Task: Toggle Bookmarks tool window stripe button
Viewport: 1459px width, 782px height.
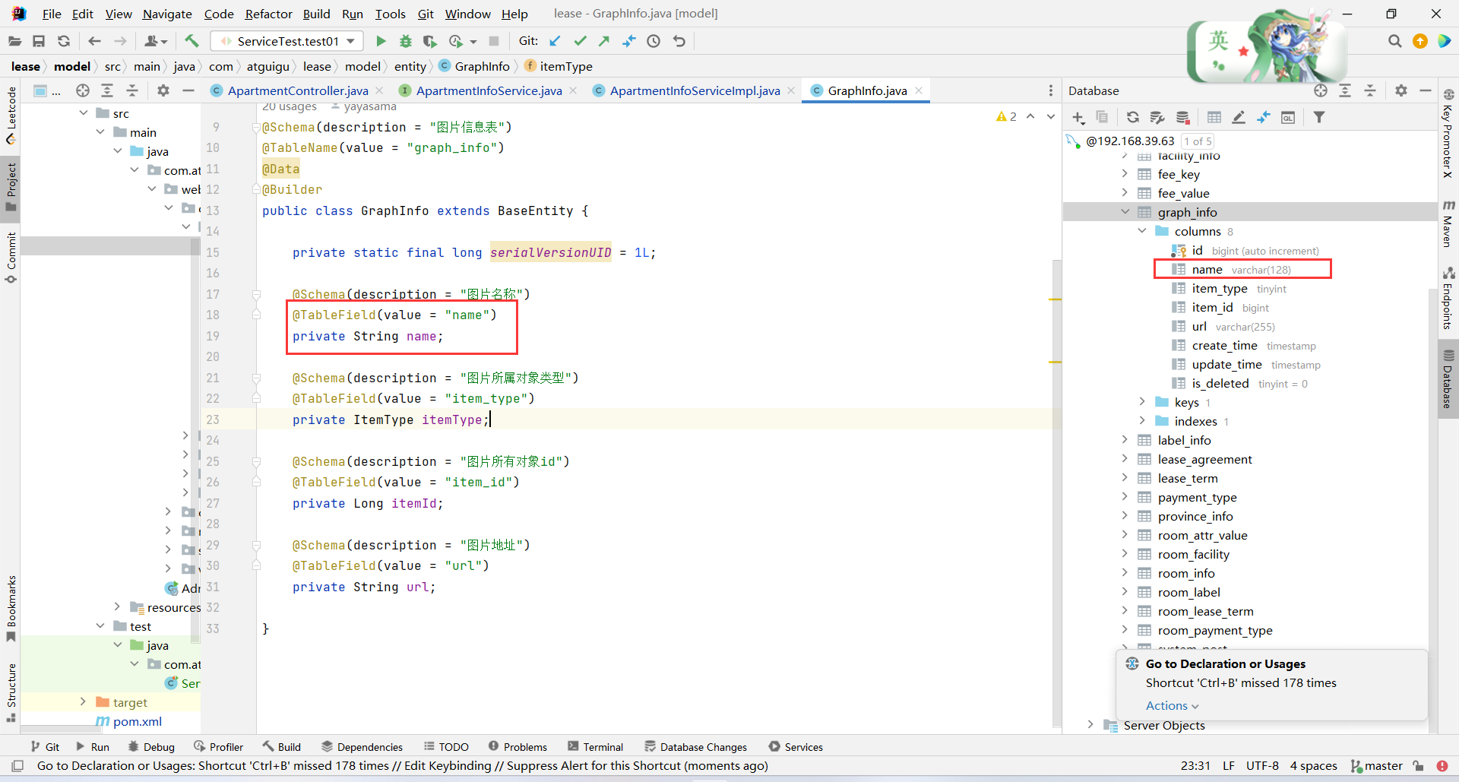Action: point(11,609)
